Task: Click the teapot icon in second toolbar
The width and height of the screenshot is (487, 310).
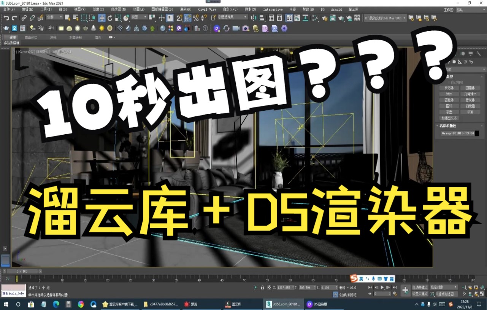Action: pos(6,28)
